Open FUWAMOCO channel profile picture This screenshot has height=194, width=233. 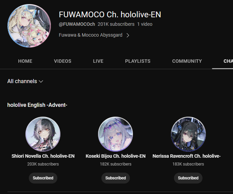click(29, 26)
